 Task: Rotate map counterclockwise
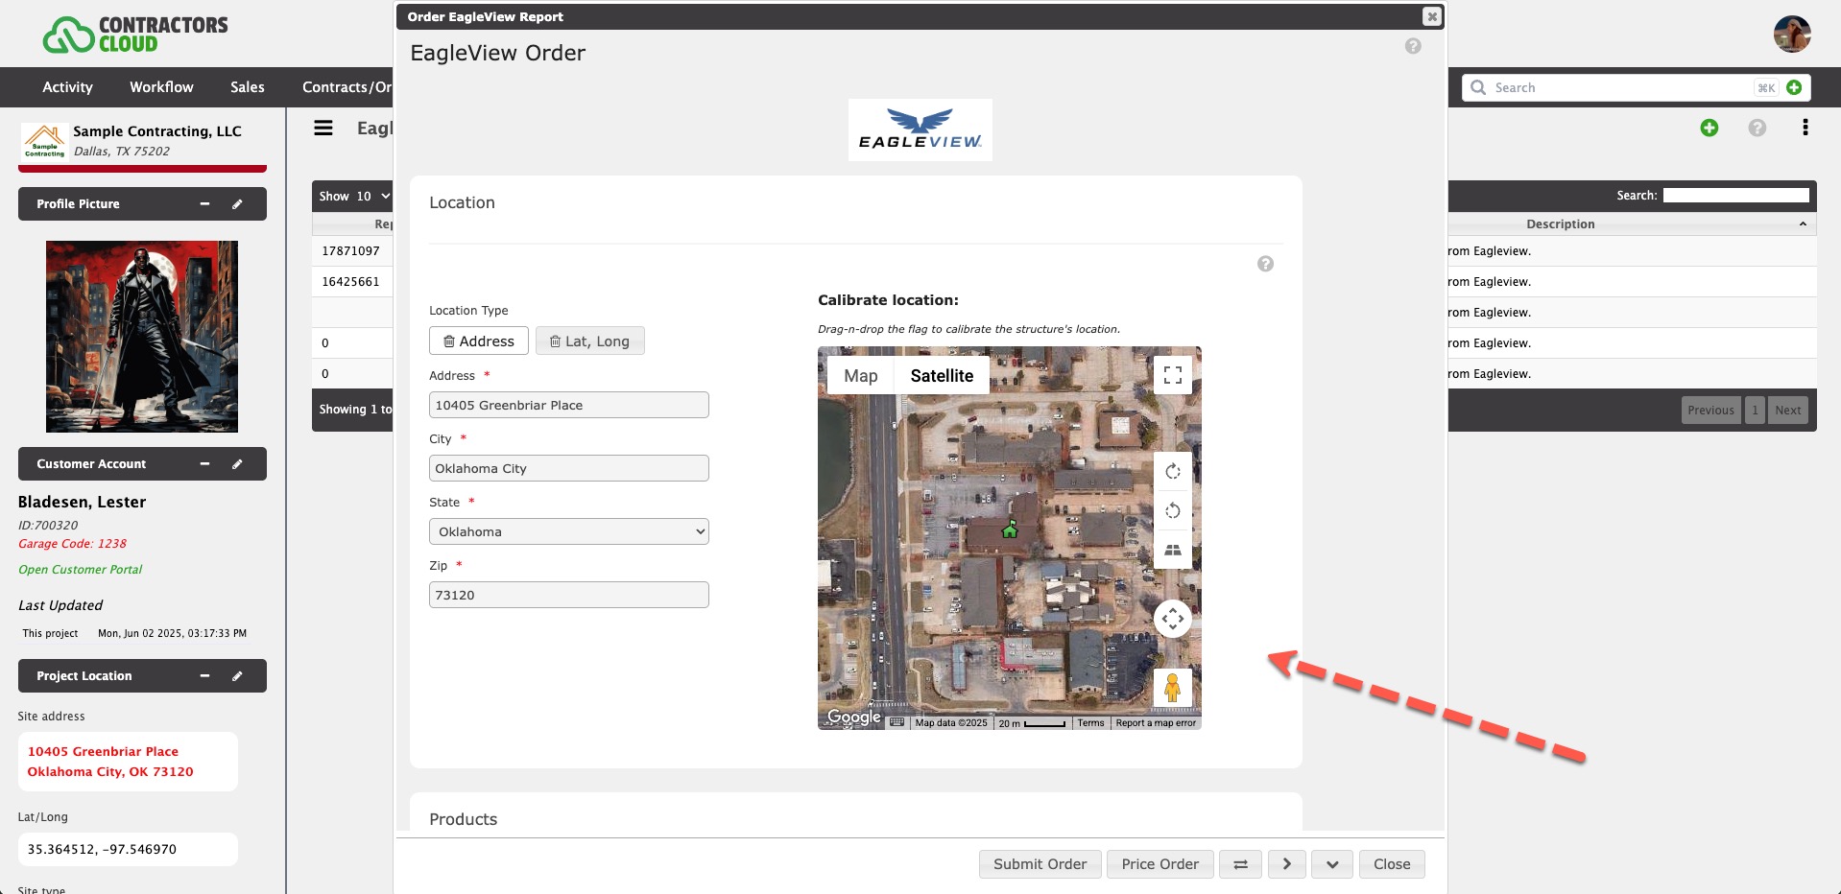pos(1172,510)
